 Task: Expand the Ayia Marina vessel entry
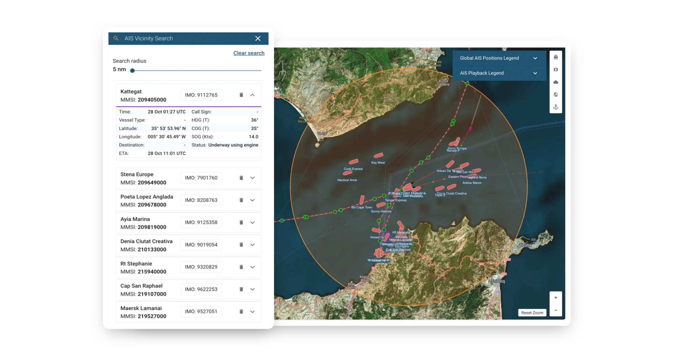coord(252,222)
